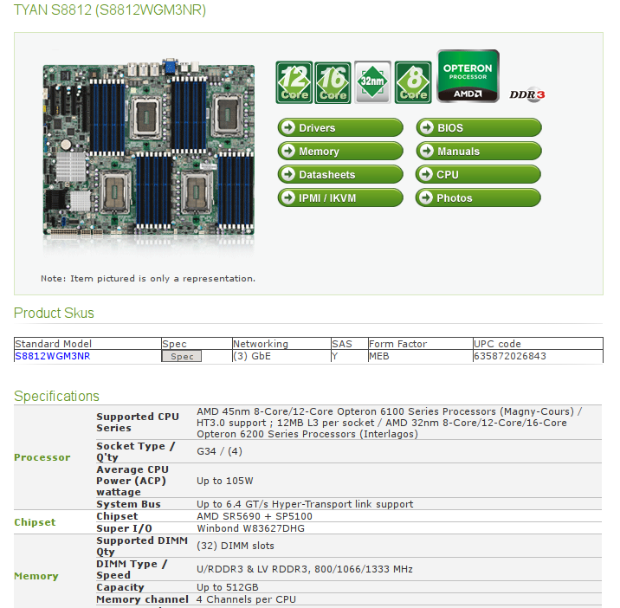
Task: Click the Hyper-Transport link support value
Action: [x=305, y=504]
